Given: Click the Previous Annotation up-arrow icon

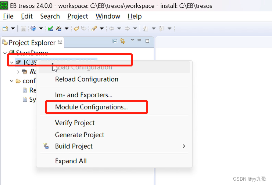Looking at the screenshot, I should click(161, 28).
